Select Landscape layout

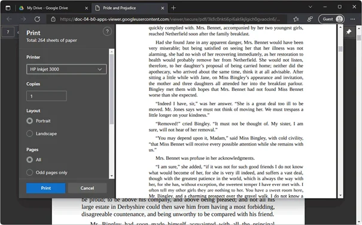click(29, 133)
